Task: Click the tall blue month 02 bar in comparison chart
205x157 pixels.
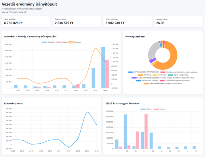Action: tap(126, 132)
